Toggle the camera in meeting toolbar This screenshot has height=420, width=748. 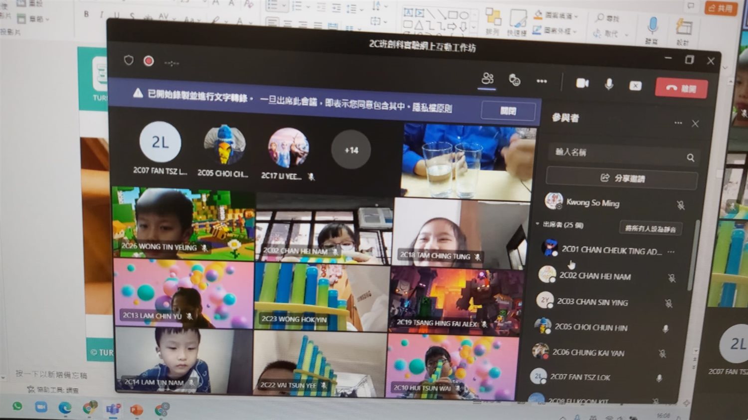pyautogui.click(x=582, y=83)
